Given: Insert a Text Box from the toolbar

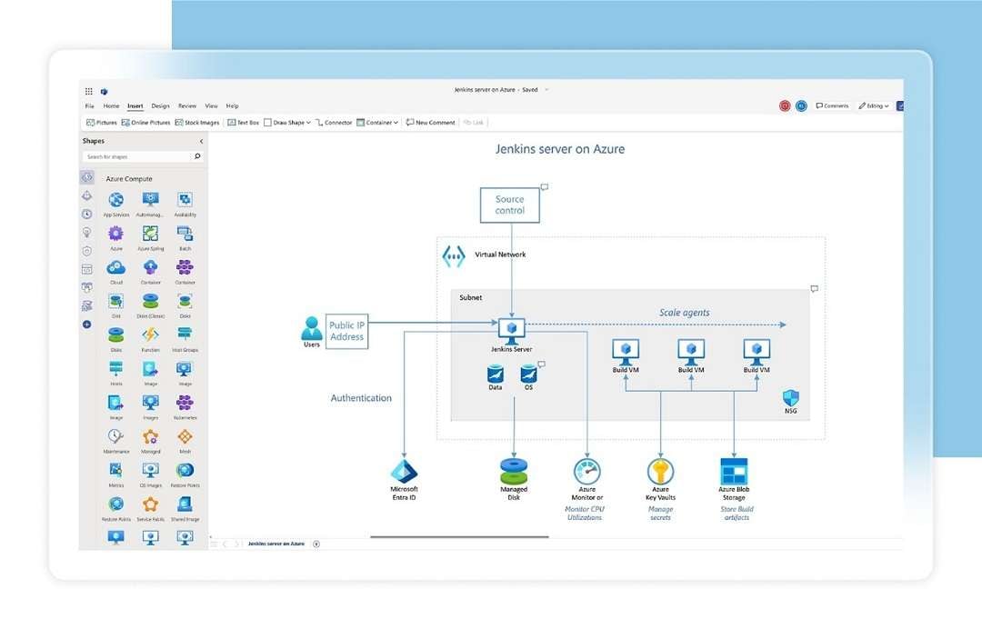Looking at the screenshot, I should [242, 123].
